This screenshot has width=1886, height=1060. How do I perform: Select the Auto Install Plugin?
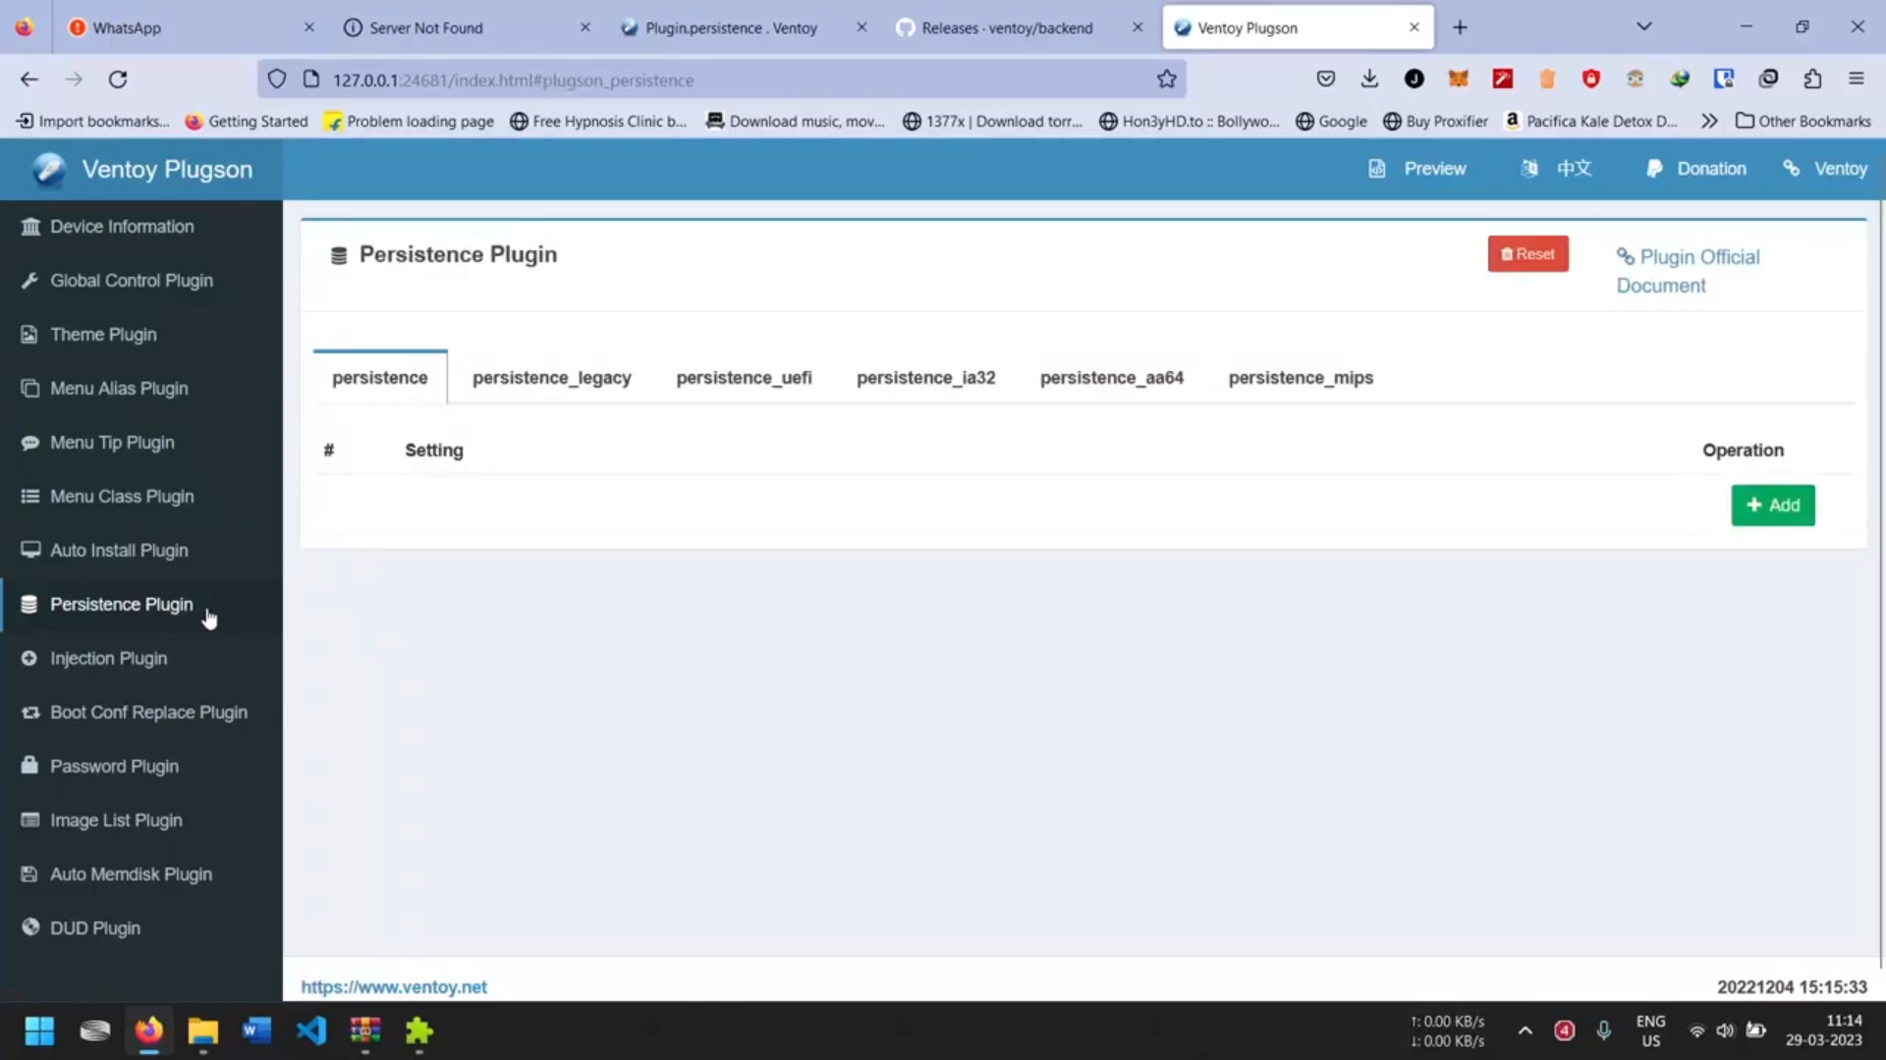(x=119, y=550)
